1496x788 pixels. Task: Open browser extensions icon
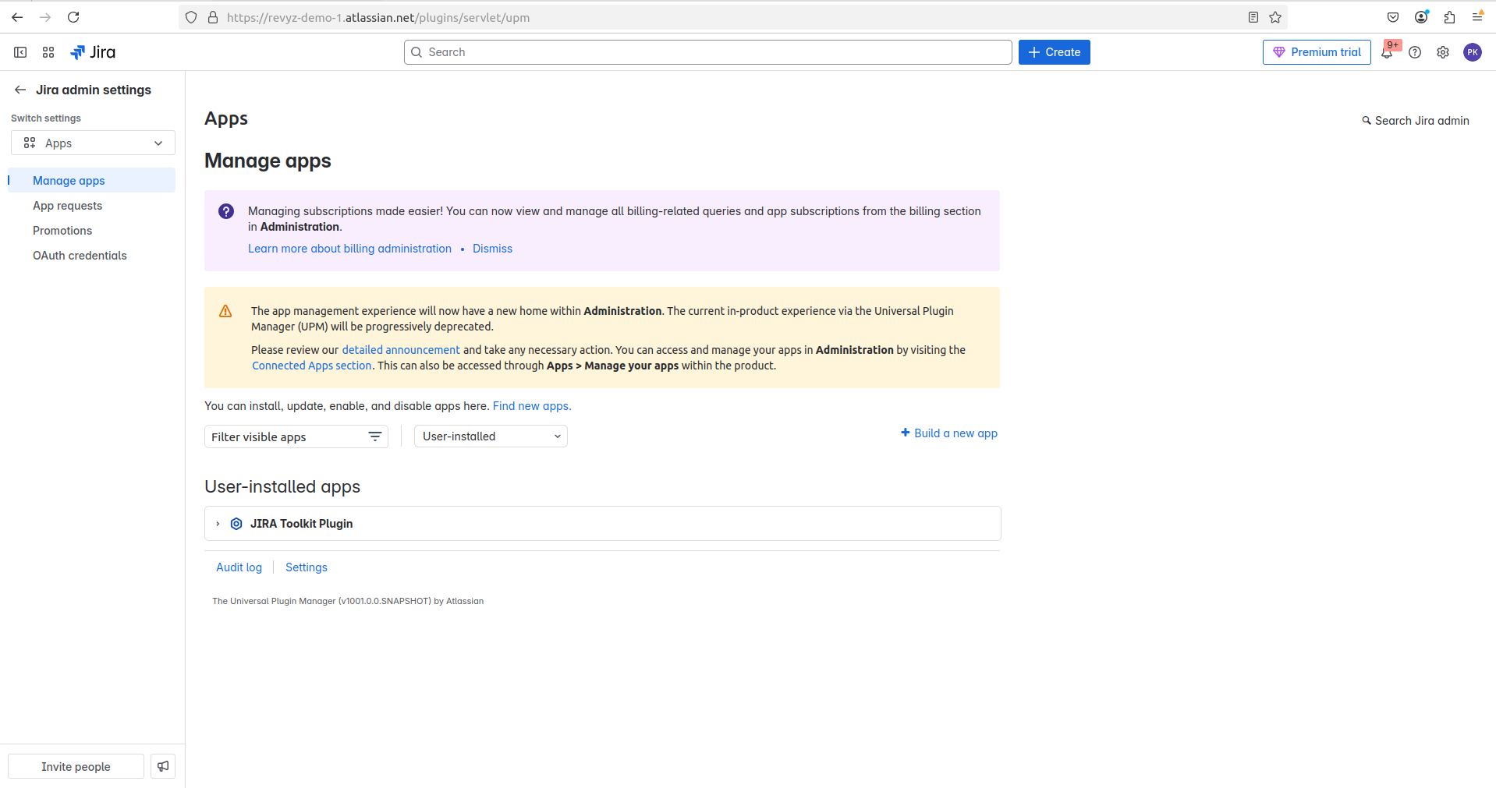1449,17
